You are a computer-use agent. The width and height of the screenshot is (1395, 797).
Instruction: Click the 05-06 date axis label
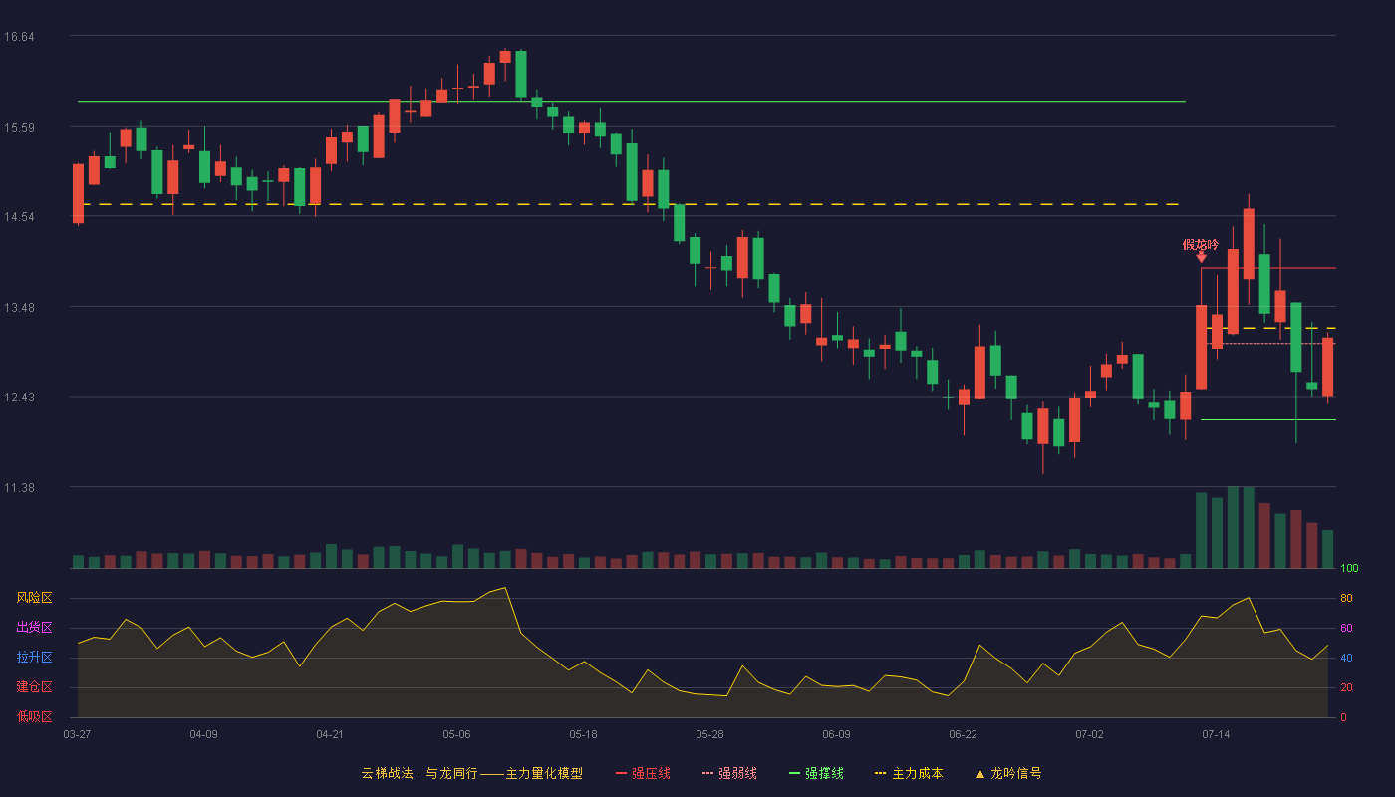point(456,734)
